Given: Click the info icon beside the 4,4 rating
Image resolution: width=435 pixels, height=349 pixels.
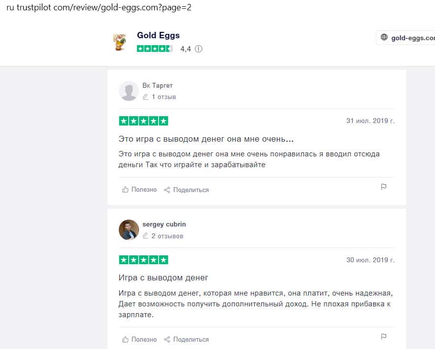Looking at the screenshot, I should [x=198, y=49].
